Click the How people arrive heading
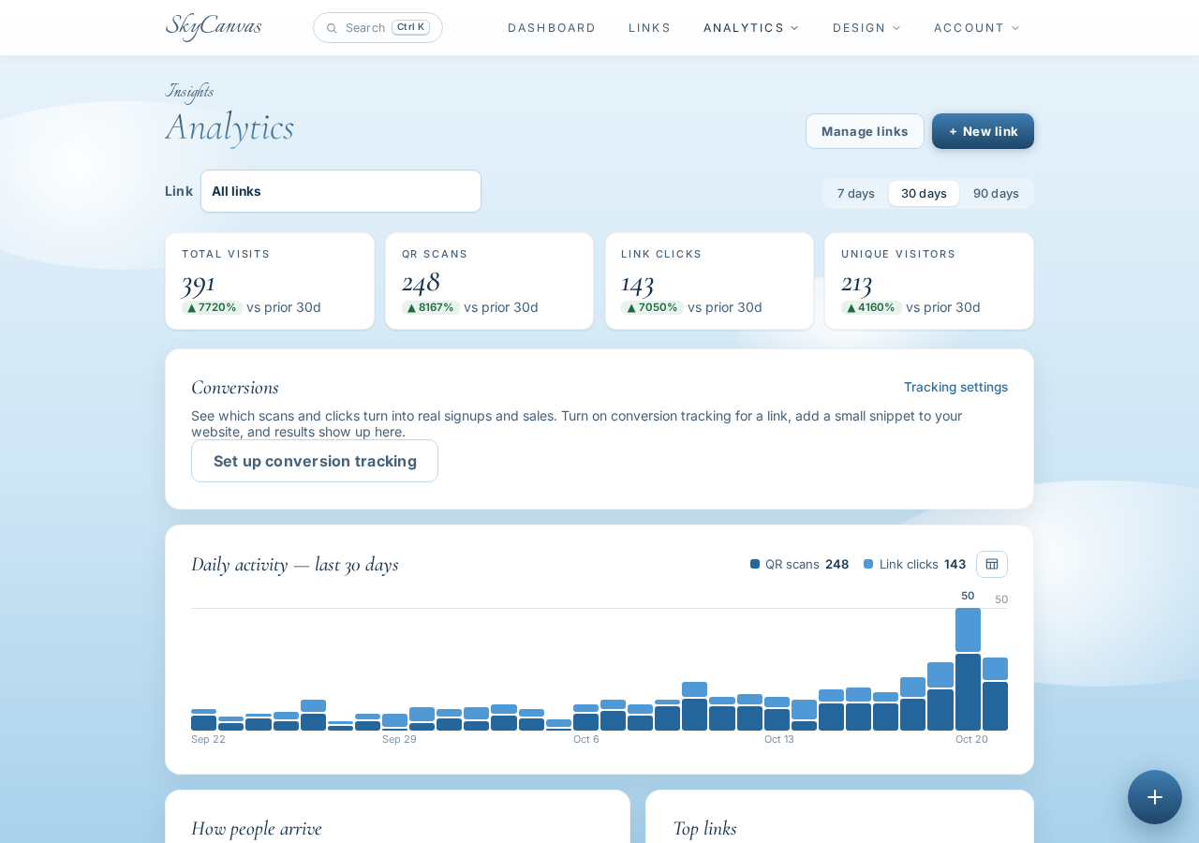Image resolution: width=1199 pixels, height=843 pixels. pos(257,828)
